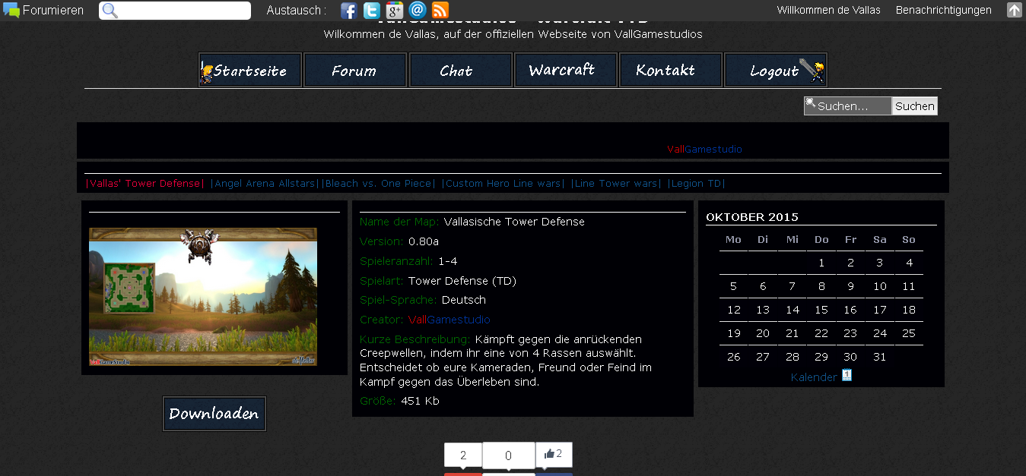Open the RSS feed icon
The width and height of the screenshot is (1026, 476).
click(x=440, y=11)
